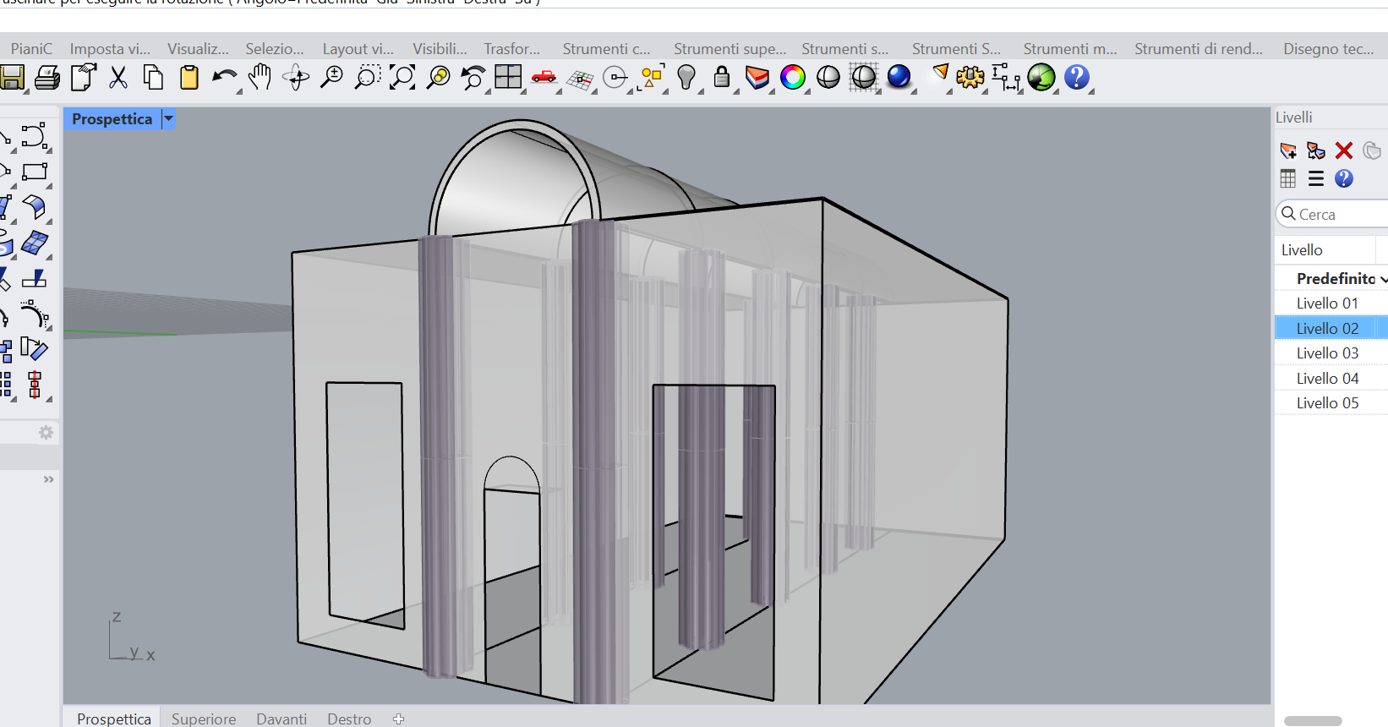Expand the left toolbar double-chevron overflow
This screenshot has width=1388, height=727.
tap(48, 479)
